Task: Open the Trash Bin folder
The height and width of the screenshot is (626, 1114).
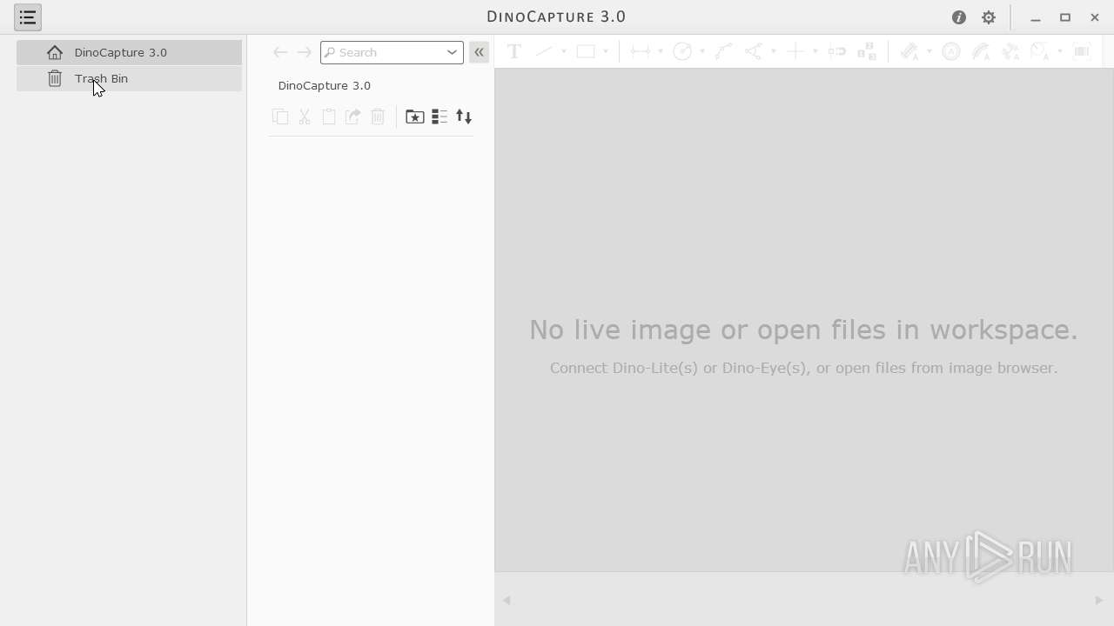Action: coord(129,78)
